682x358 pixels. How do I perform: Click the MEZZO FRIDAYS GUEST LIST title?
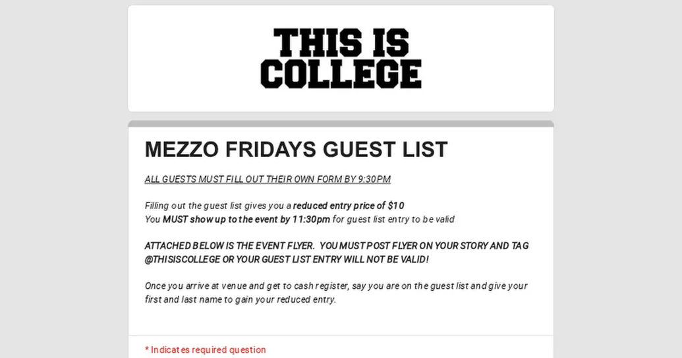click(x=296, y=150)
